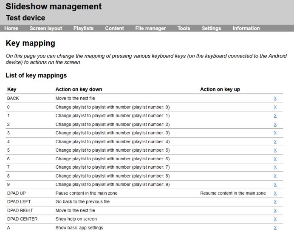Delete the DPAD LEFT mapping

(275, 202)
